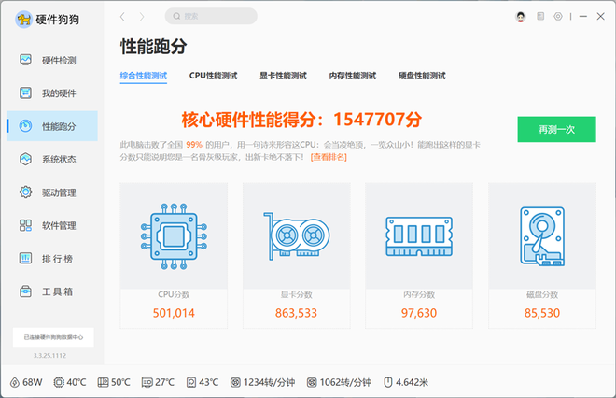The image size is (616, 398).
Task: Click the user avatar icon
Action: point(520,17)
